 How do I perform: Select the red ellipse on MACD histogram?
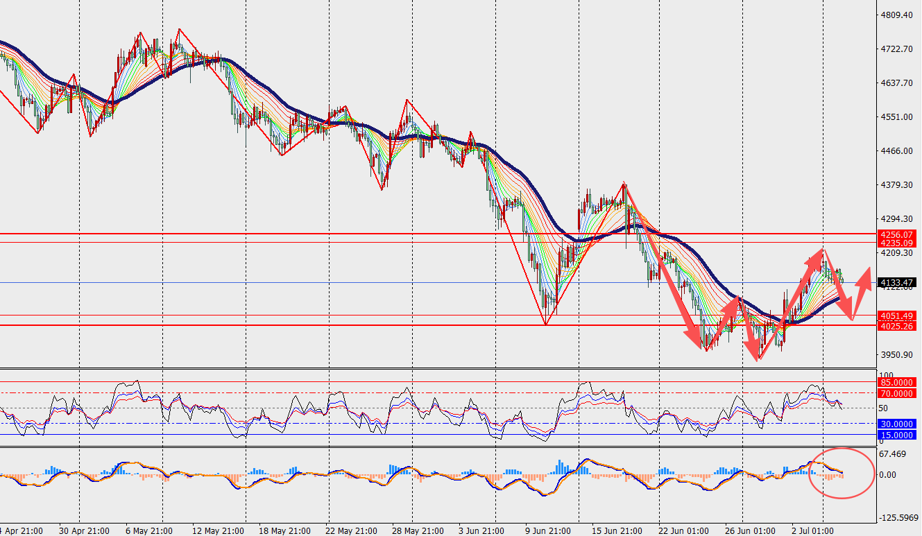point(841,473)
